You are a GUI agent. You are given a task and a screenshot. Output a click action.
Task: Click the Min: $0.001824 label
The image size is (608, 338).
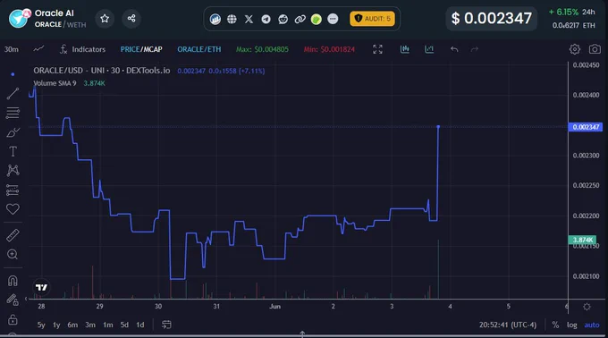point(329,49)
